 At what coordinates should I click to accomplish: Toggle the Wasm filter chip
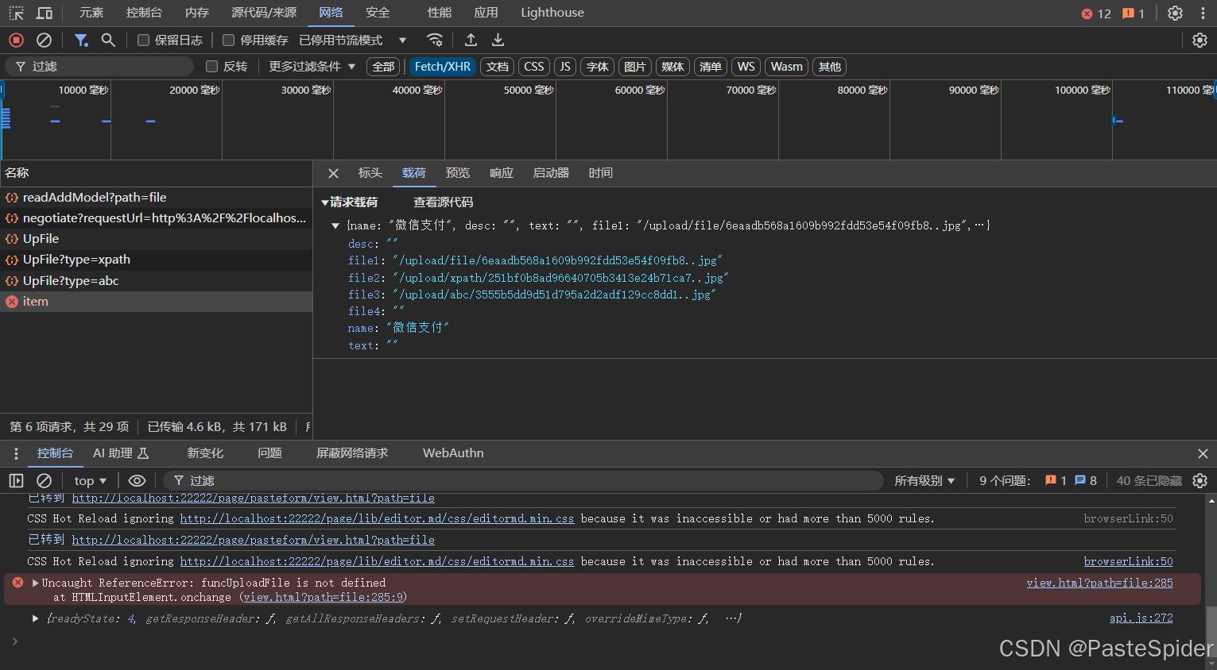click(786, 67)
